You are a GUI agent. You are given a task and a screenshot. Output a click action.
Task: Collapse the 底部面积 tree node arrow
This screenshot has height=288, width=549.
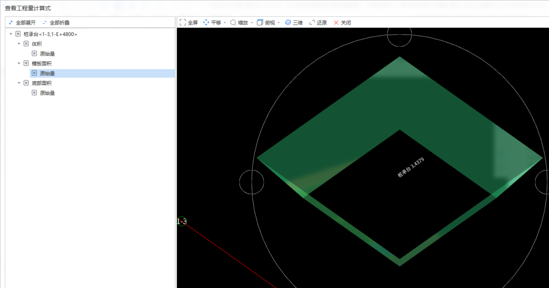pos(19,83)
